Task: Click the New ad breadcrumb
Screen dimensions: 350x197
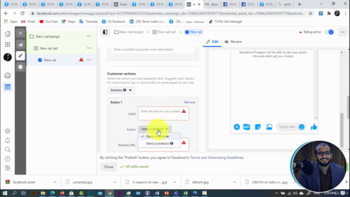Action: pyautogui.click(x=194, y=32)
